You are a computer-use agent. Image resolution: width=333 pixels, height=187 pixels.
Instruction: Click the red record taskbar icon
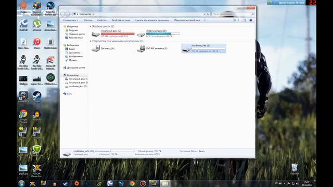point(143,183)
